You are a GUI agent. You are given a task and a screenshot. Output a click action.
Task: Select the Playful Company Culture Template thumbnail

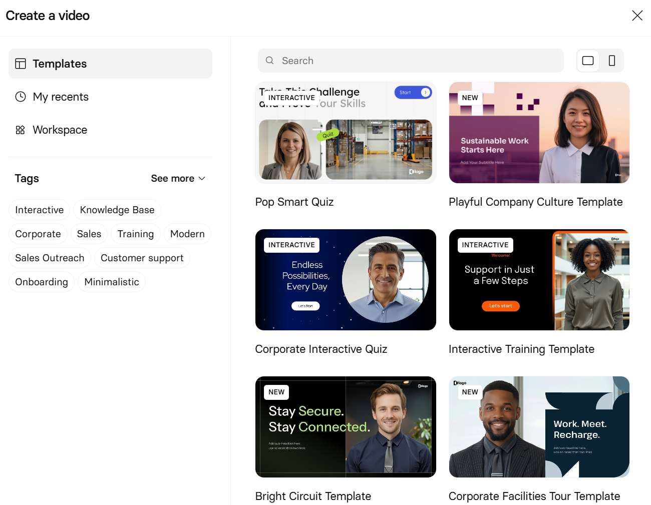coord(539,133)
